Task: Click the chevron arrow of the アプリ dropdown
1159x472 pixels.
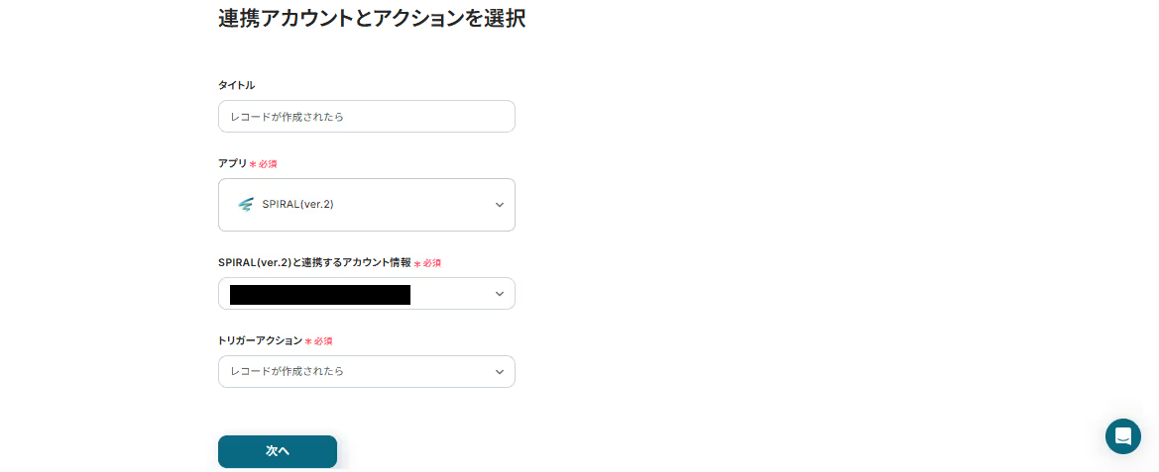Action: 499,205
